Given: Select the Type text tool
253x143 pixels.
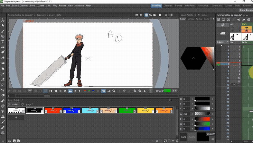Looking at the screenshot, I should click(x=3, y=42).
